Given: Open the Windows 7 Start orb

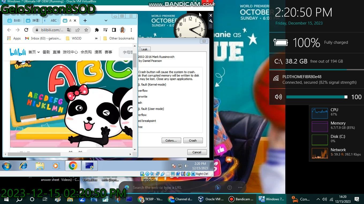Looking at the screenshot, I should (7, 166).
